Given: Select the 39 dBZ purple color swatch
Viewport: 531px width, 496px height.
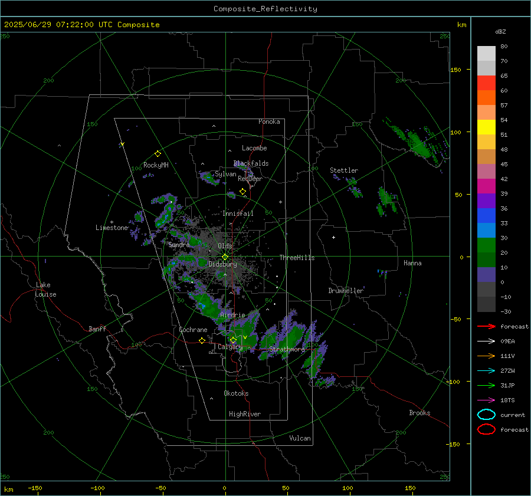Looking at the screenshot, I should (x=486, y=201).
